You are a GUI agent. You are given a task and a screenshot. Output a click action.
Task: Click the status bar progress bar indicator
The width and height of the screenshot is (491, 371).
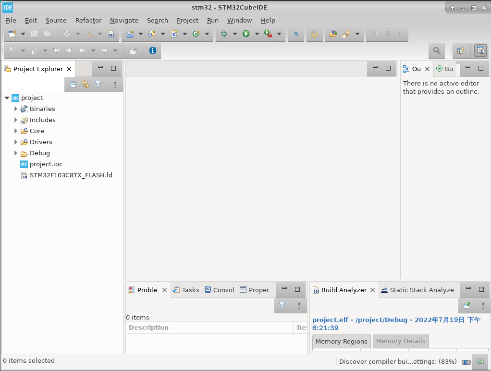coord(466,362)
